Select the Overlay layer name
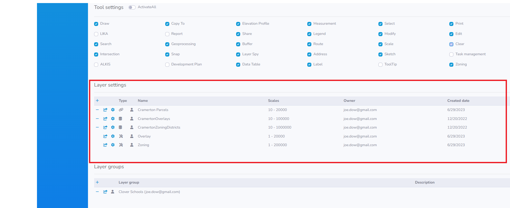The width and height of the screenshot is (510, 208). (144, 136)
